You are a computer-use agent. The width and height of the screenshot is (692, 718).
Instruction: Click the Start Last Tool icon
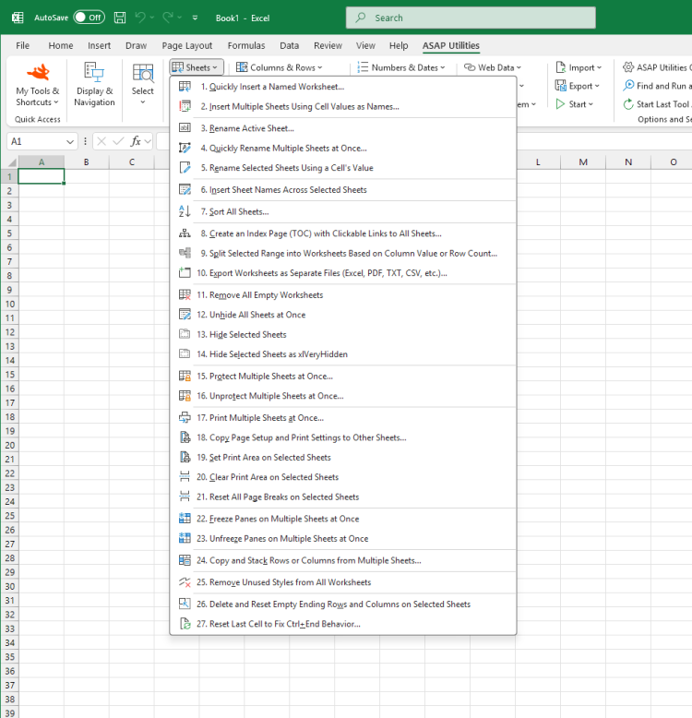(x=628, y=104)
